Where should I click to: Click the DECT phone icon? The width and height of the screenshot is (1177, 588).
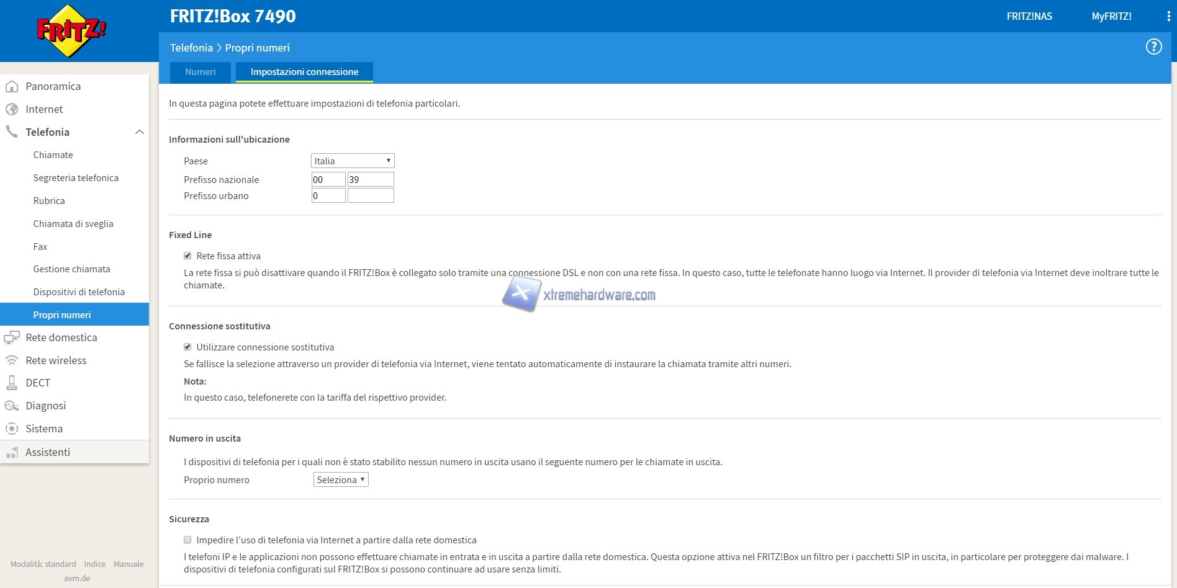pyautogui.click(x=12, y=383)
